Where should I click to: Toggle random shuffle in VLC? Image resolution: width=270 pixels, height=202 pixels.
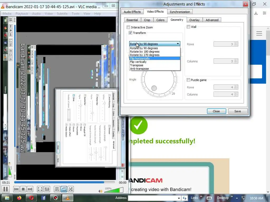[71, 189]
